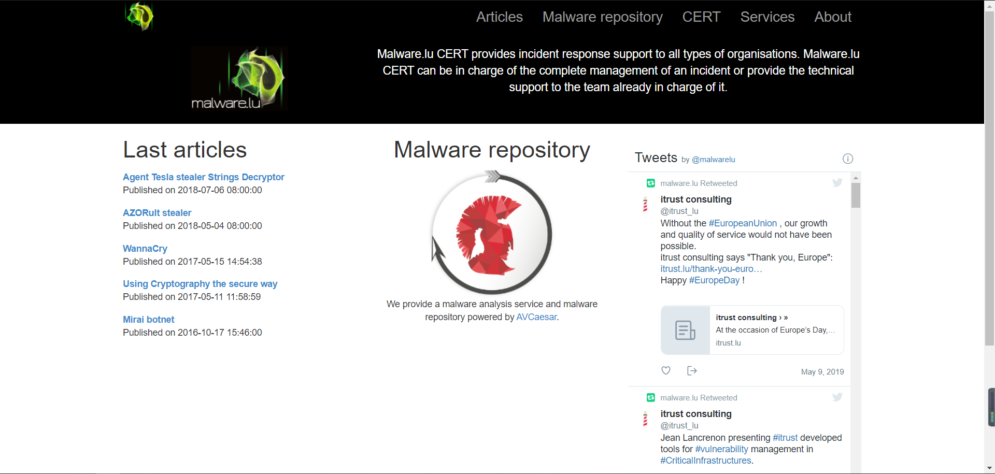Open the @itrust_lu profile link
This screenshot has width=995, height=474.
tap(679, 211)
